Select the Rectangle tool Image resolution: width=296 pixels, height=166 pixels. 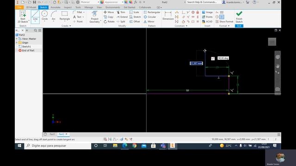(x=65, y=15)
